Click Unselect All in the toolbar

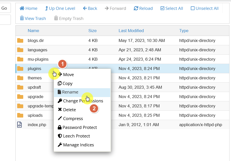(204, 8)
